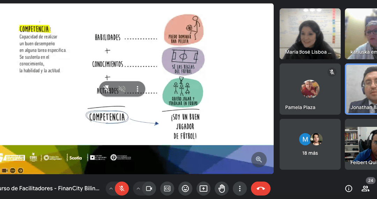Screen dimensions: 377x199
Task: Raise your hand
Action: [221, 189]
